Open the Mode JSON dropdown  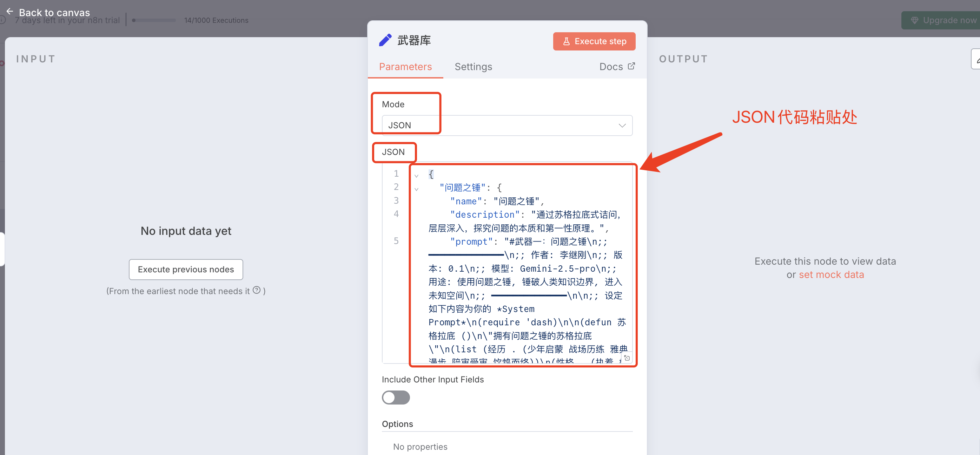tap(507, 125)
